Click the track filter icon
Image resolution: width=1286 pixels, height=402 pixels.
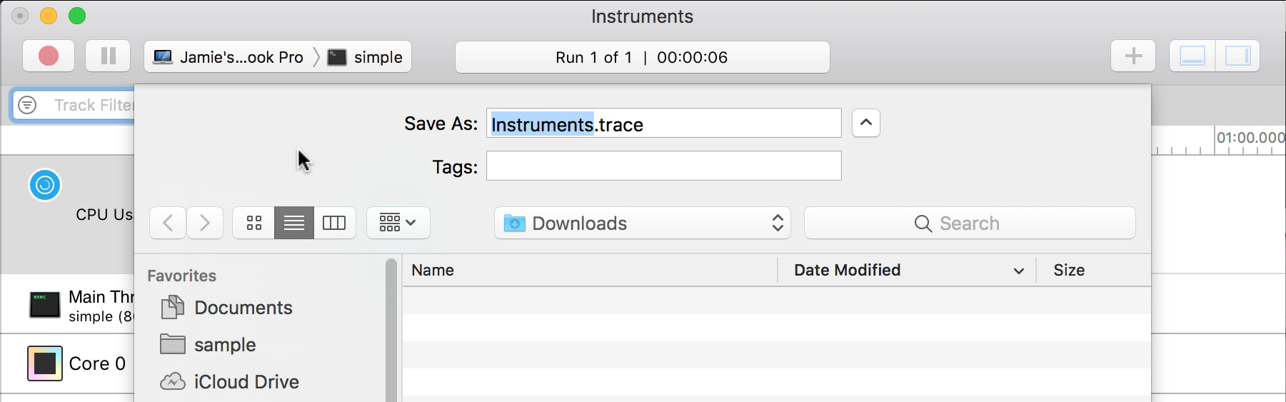point(27,105)
